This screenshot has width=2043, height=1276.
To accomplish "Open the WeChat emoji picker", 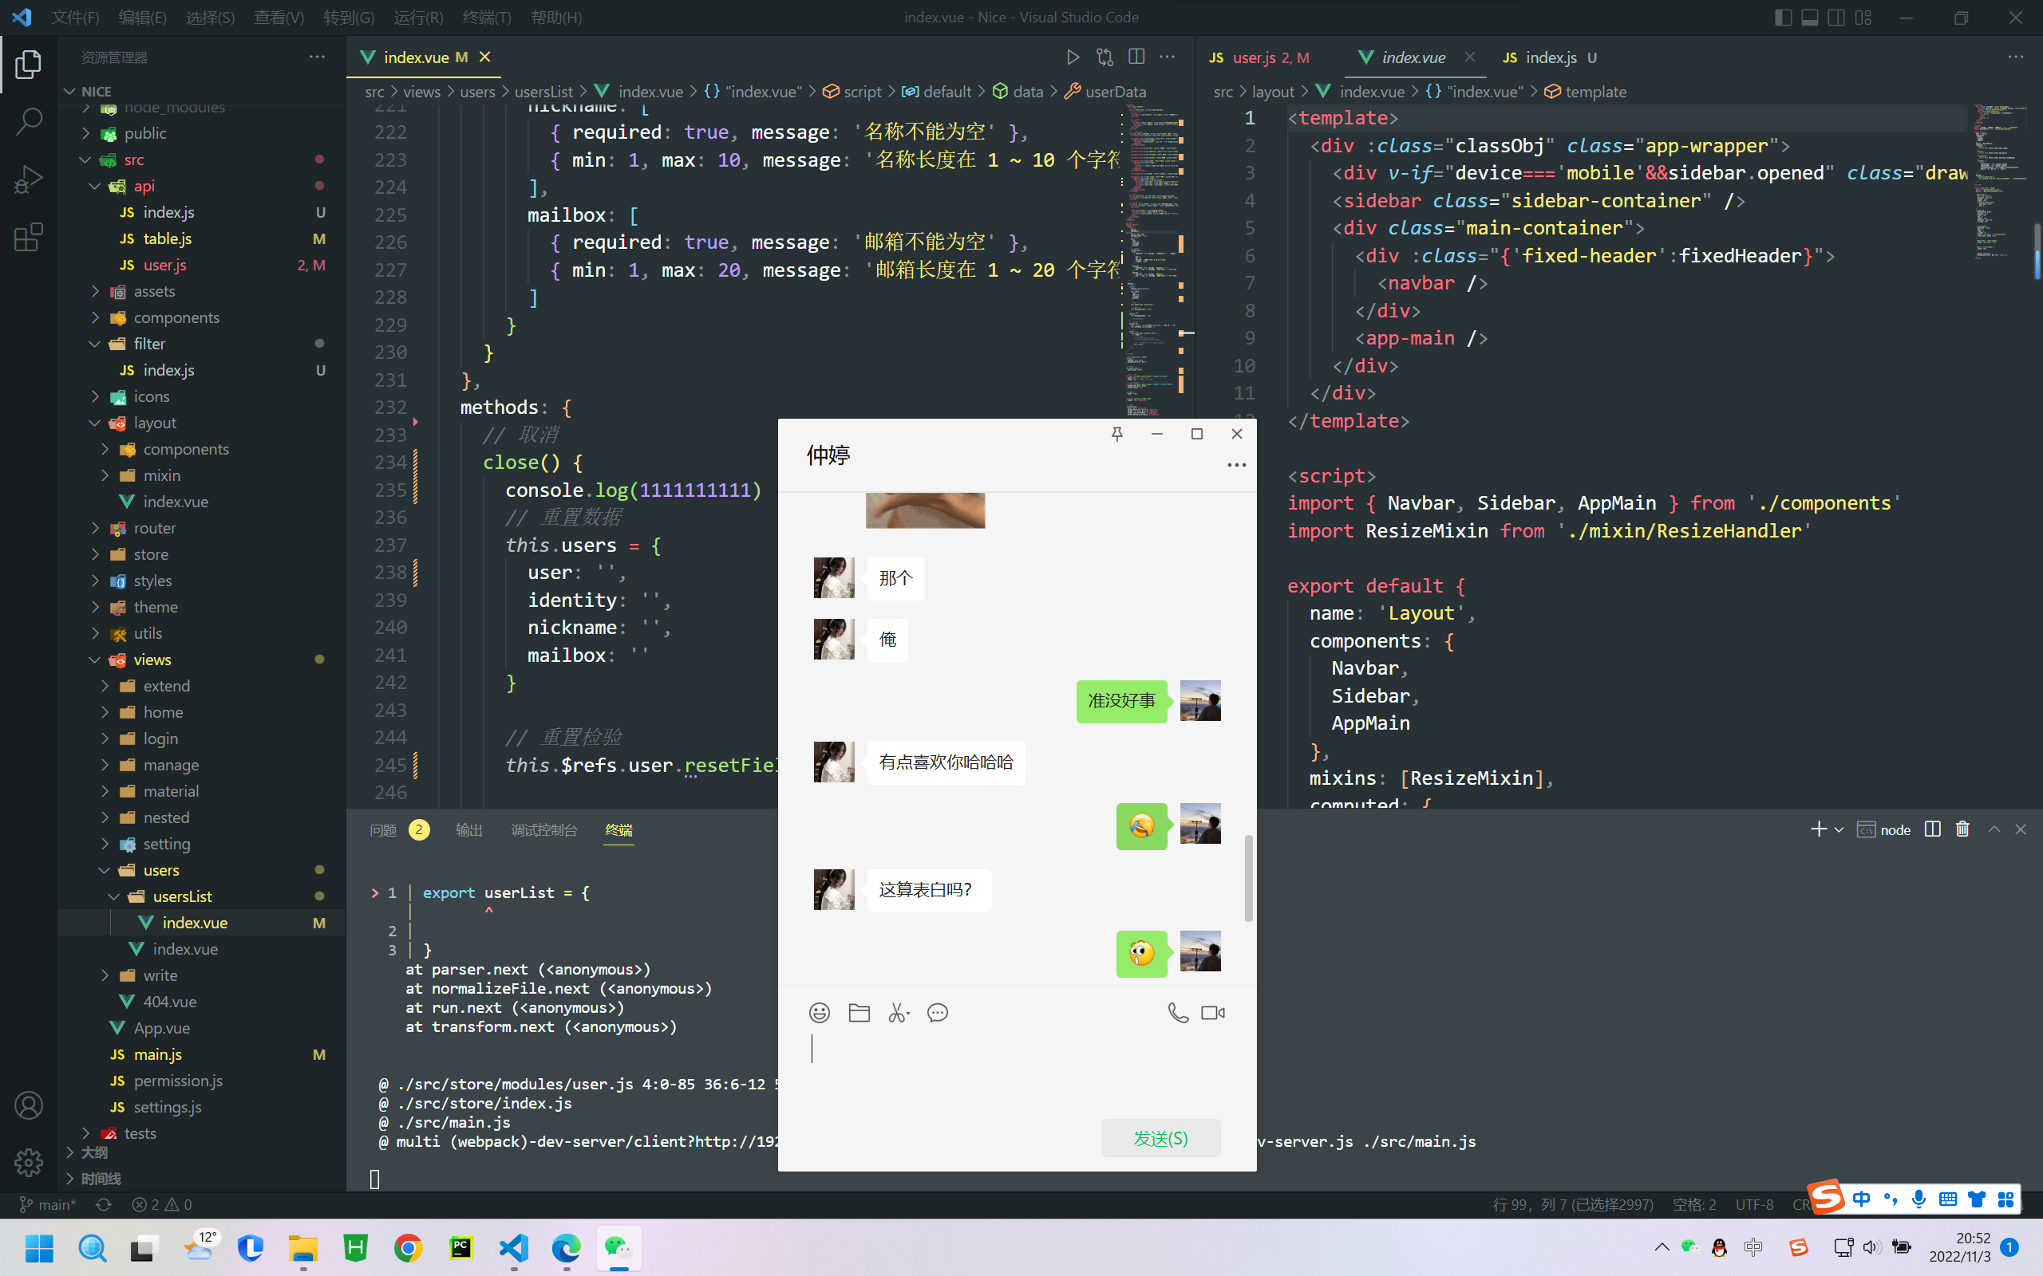I will pos(819,1013).
